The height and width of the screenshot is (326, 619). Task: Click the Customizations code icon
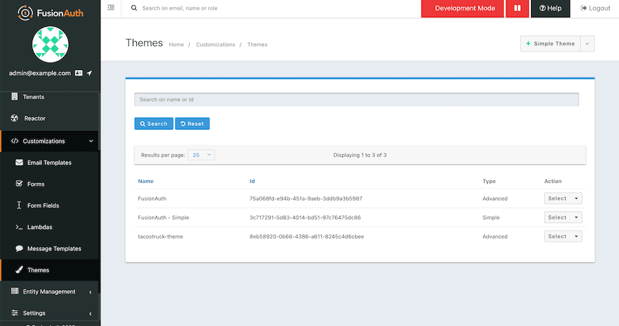[x=14, y=141]
